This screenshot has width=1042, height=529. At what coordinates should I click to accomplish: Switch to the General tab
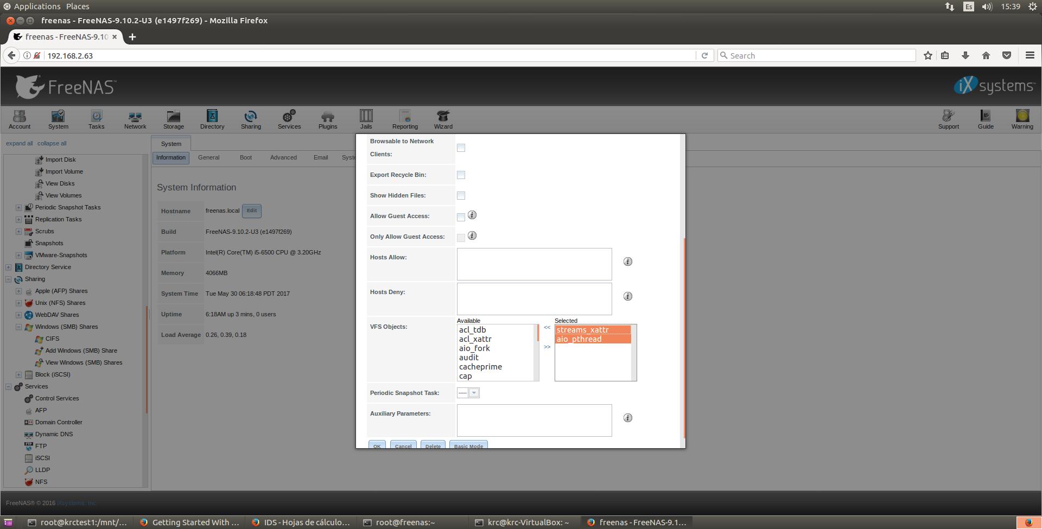point(208,157)
